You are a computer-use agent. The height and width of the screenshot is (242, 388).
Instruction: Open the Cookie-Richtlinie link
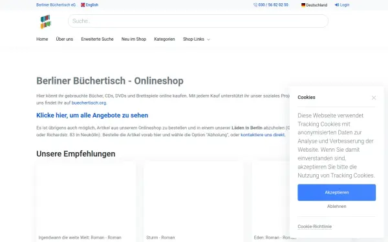(314, 227)
